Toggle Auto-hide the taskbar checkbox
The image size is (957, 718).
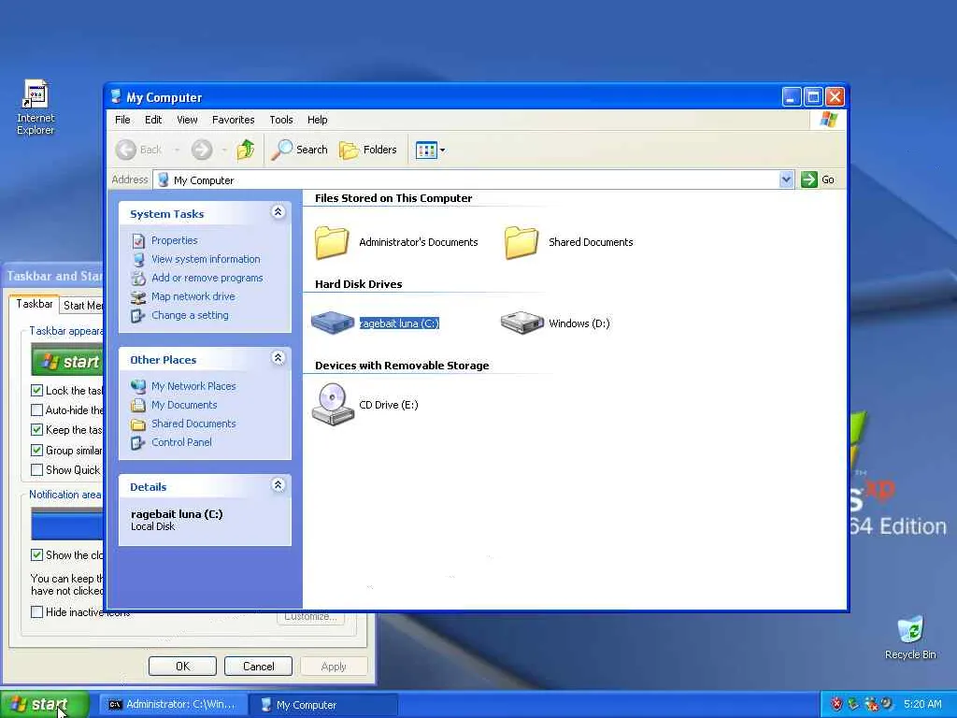point(36,409)
